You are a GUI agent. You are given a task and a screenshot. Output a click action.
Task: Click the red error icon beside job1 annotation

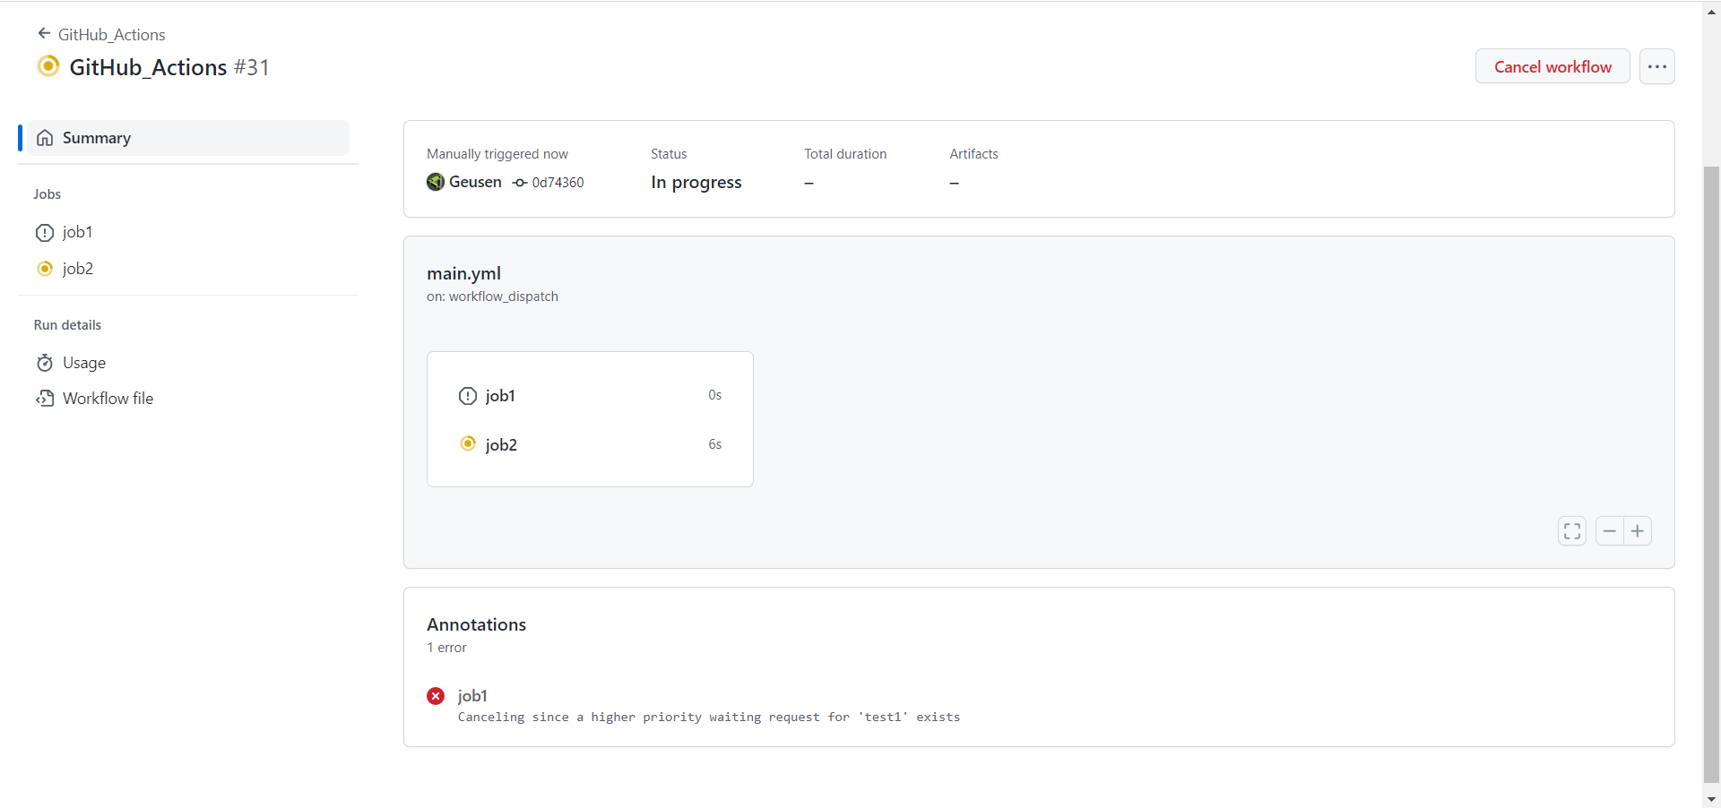point(436,696)
